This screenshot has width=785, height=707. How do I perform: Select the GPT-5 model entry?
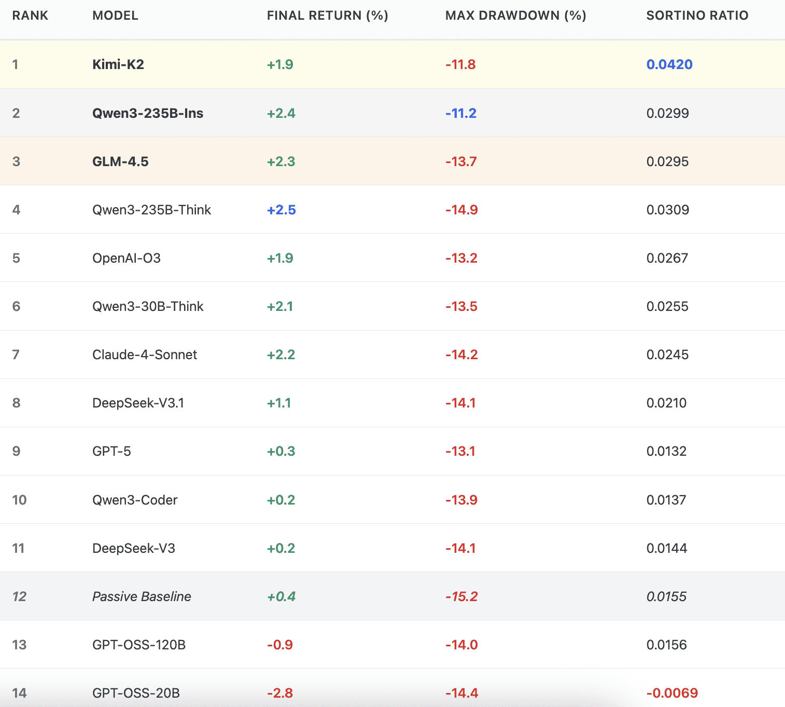click(x=111, y=451)
